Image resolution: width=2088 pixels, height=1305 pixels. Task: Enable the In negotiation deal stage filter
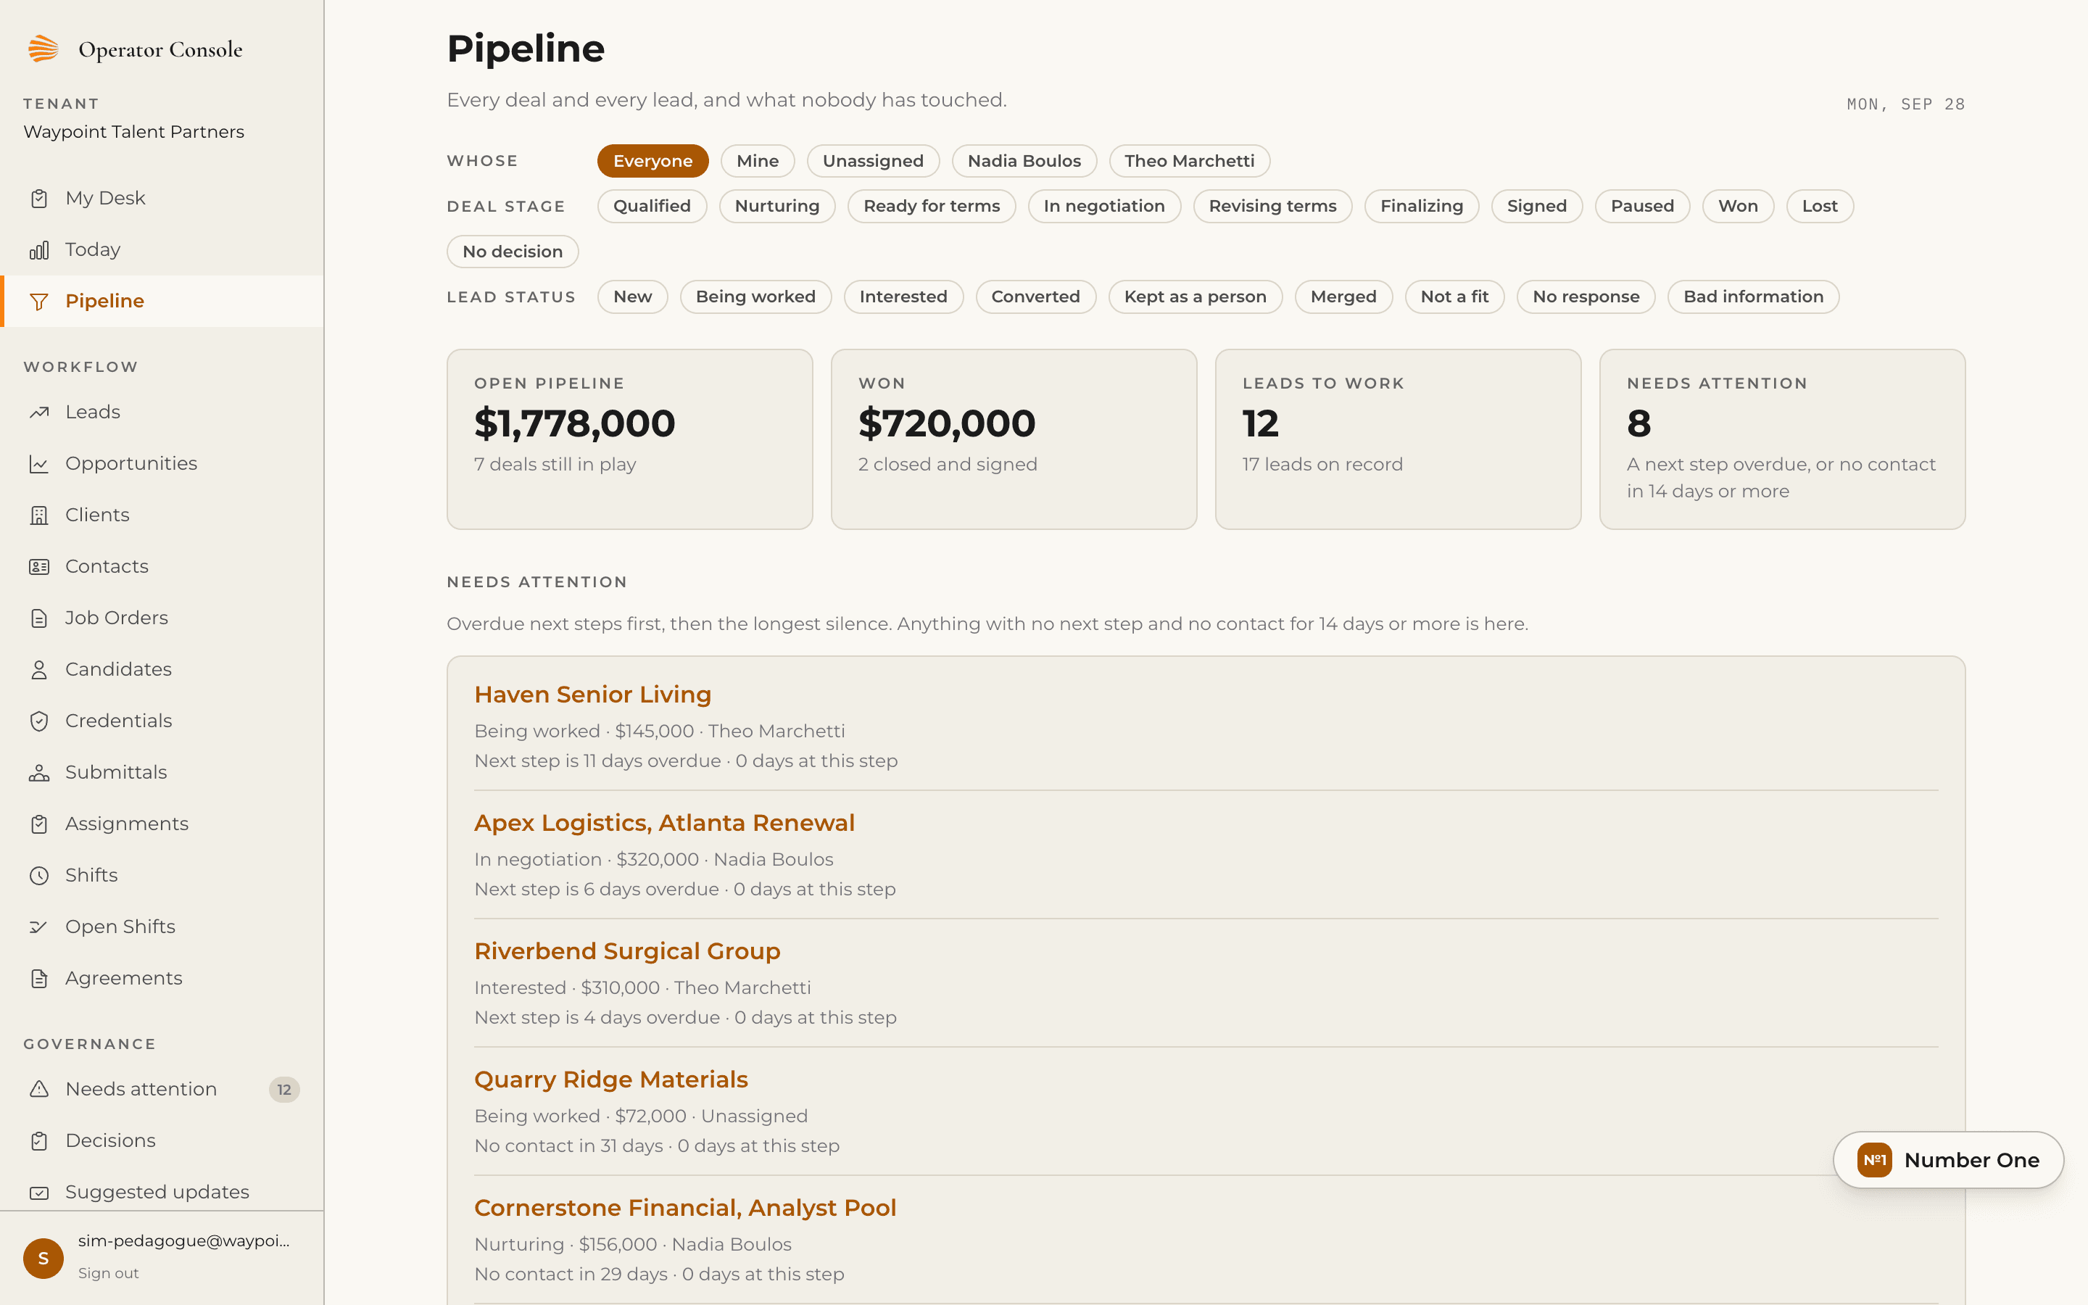pos(1103,207)
